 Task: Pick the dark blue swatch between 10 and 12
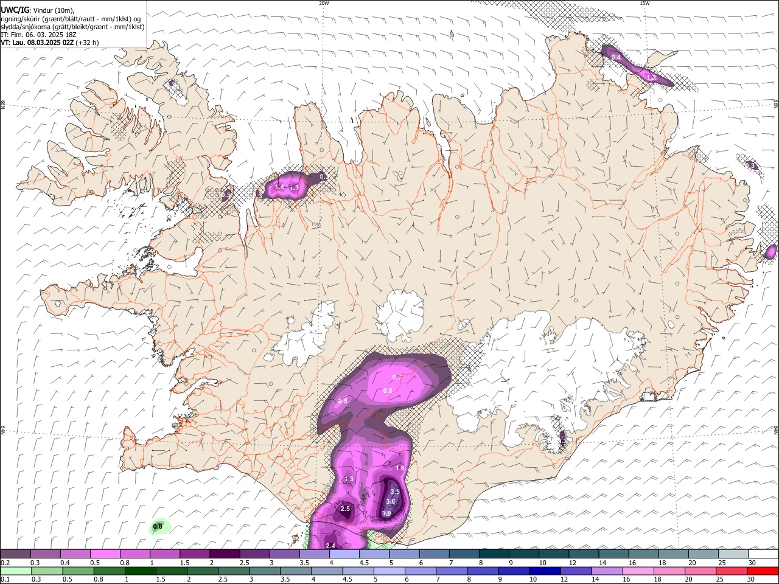[546, 571]
